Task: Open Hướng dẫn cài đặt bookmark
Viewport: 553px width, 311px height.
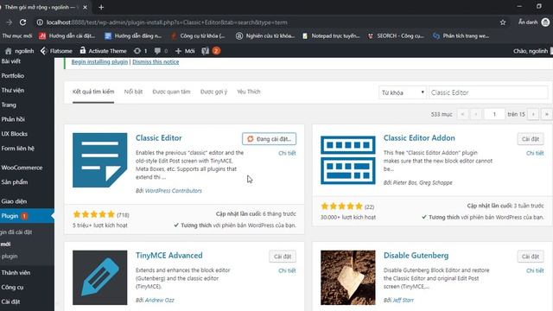Action: click(x=67, y=35)
